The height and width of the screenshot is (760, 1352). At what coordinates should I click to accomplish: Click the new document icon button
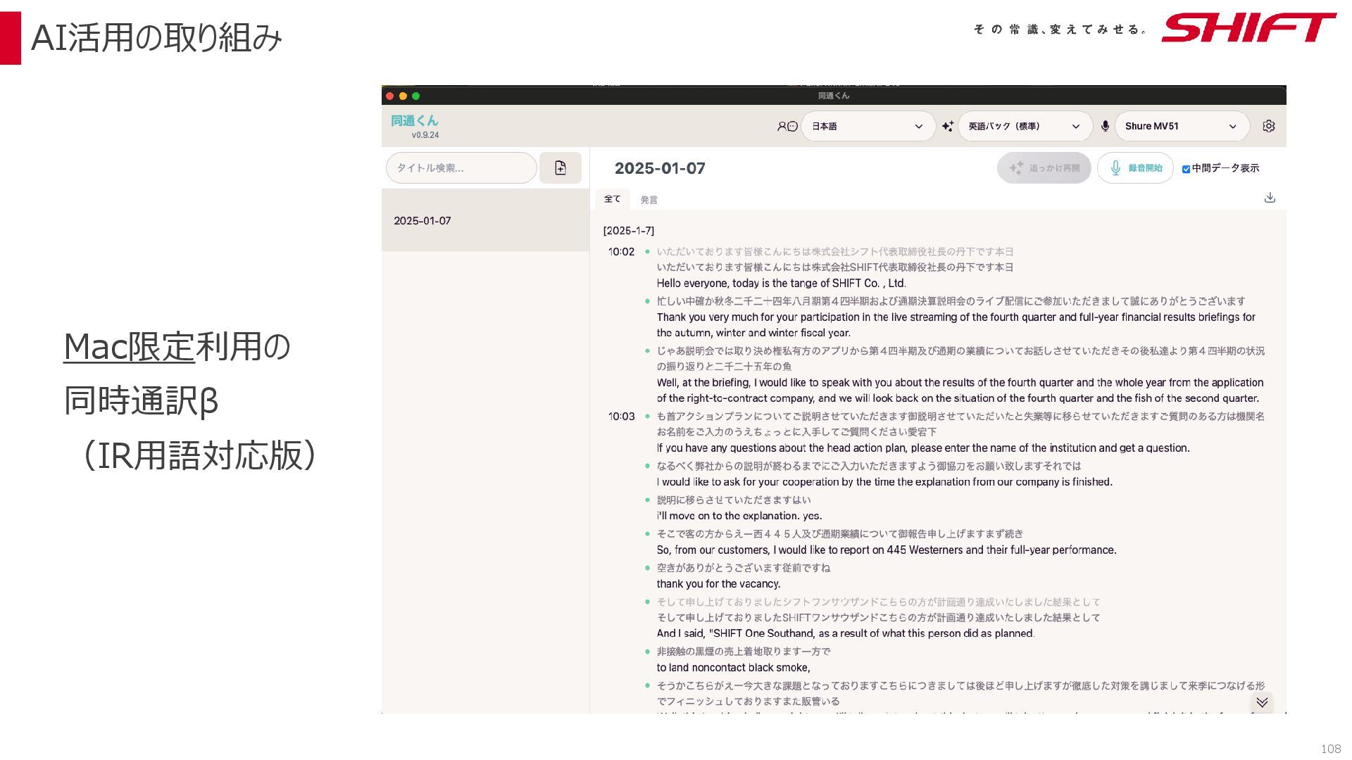click(x=560, y=168)
